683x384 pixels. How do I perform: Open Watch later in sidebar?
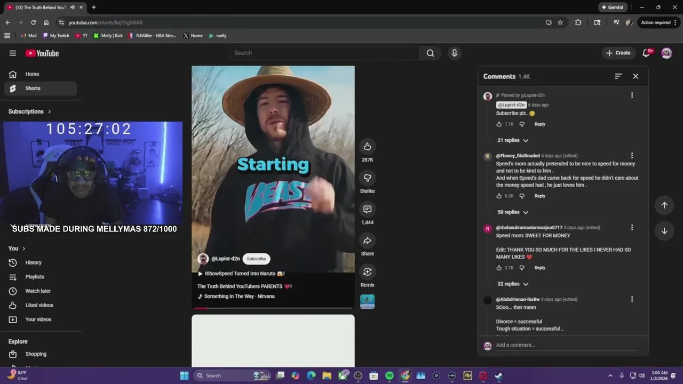point(41,291)
